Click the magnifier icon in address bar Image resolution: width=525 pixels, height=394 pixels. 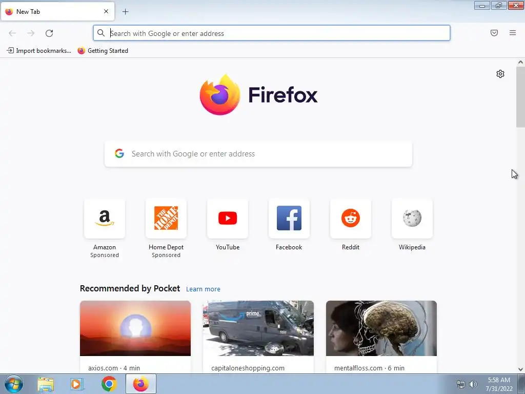(101, 33)
